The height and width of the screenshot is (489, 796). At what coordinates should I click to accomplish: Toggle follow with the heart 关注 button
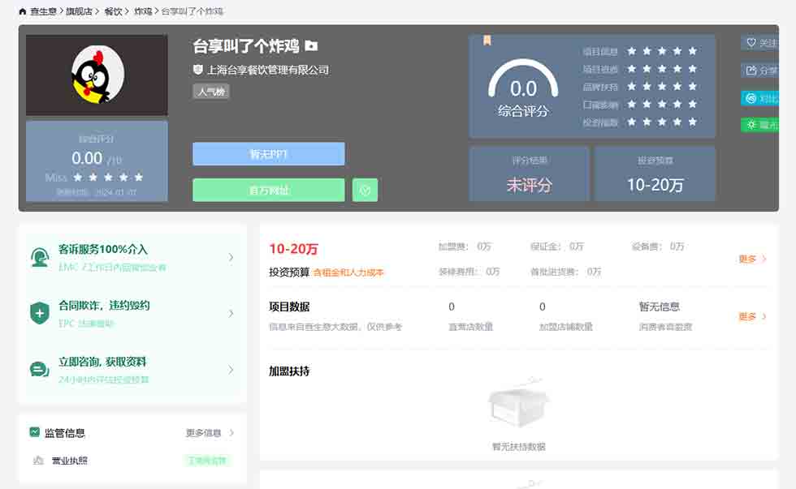(761, 43)
